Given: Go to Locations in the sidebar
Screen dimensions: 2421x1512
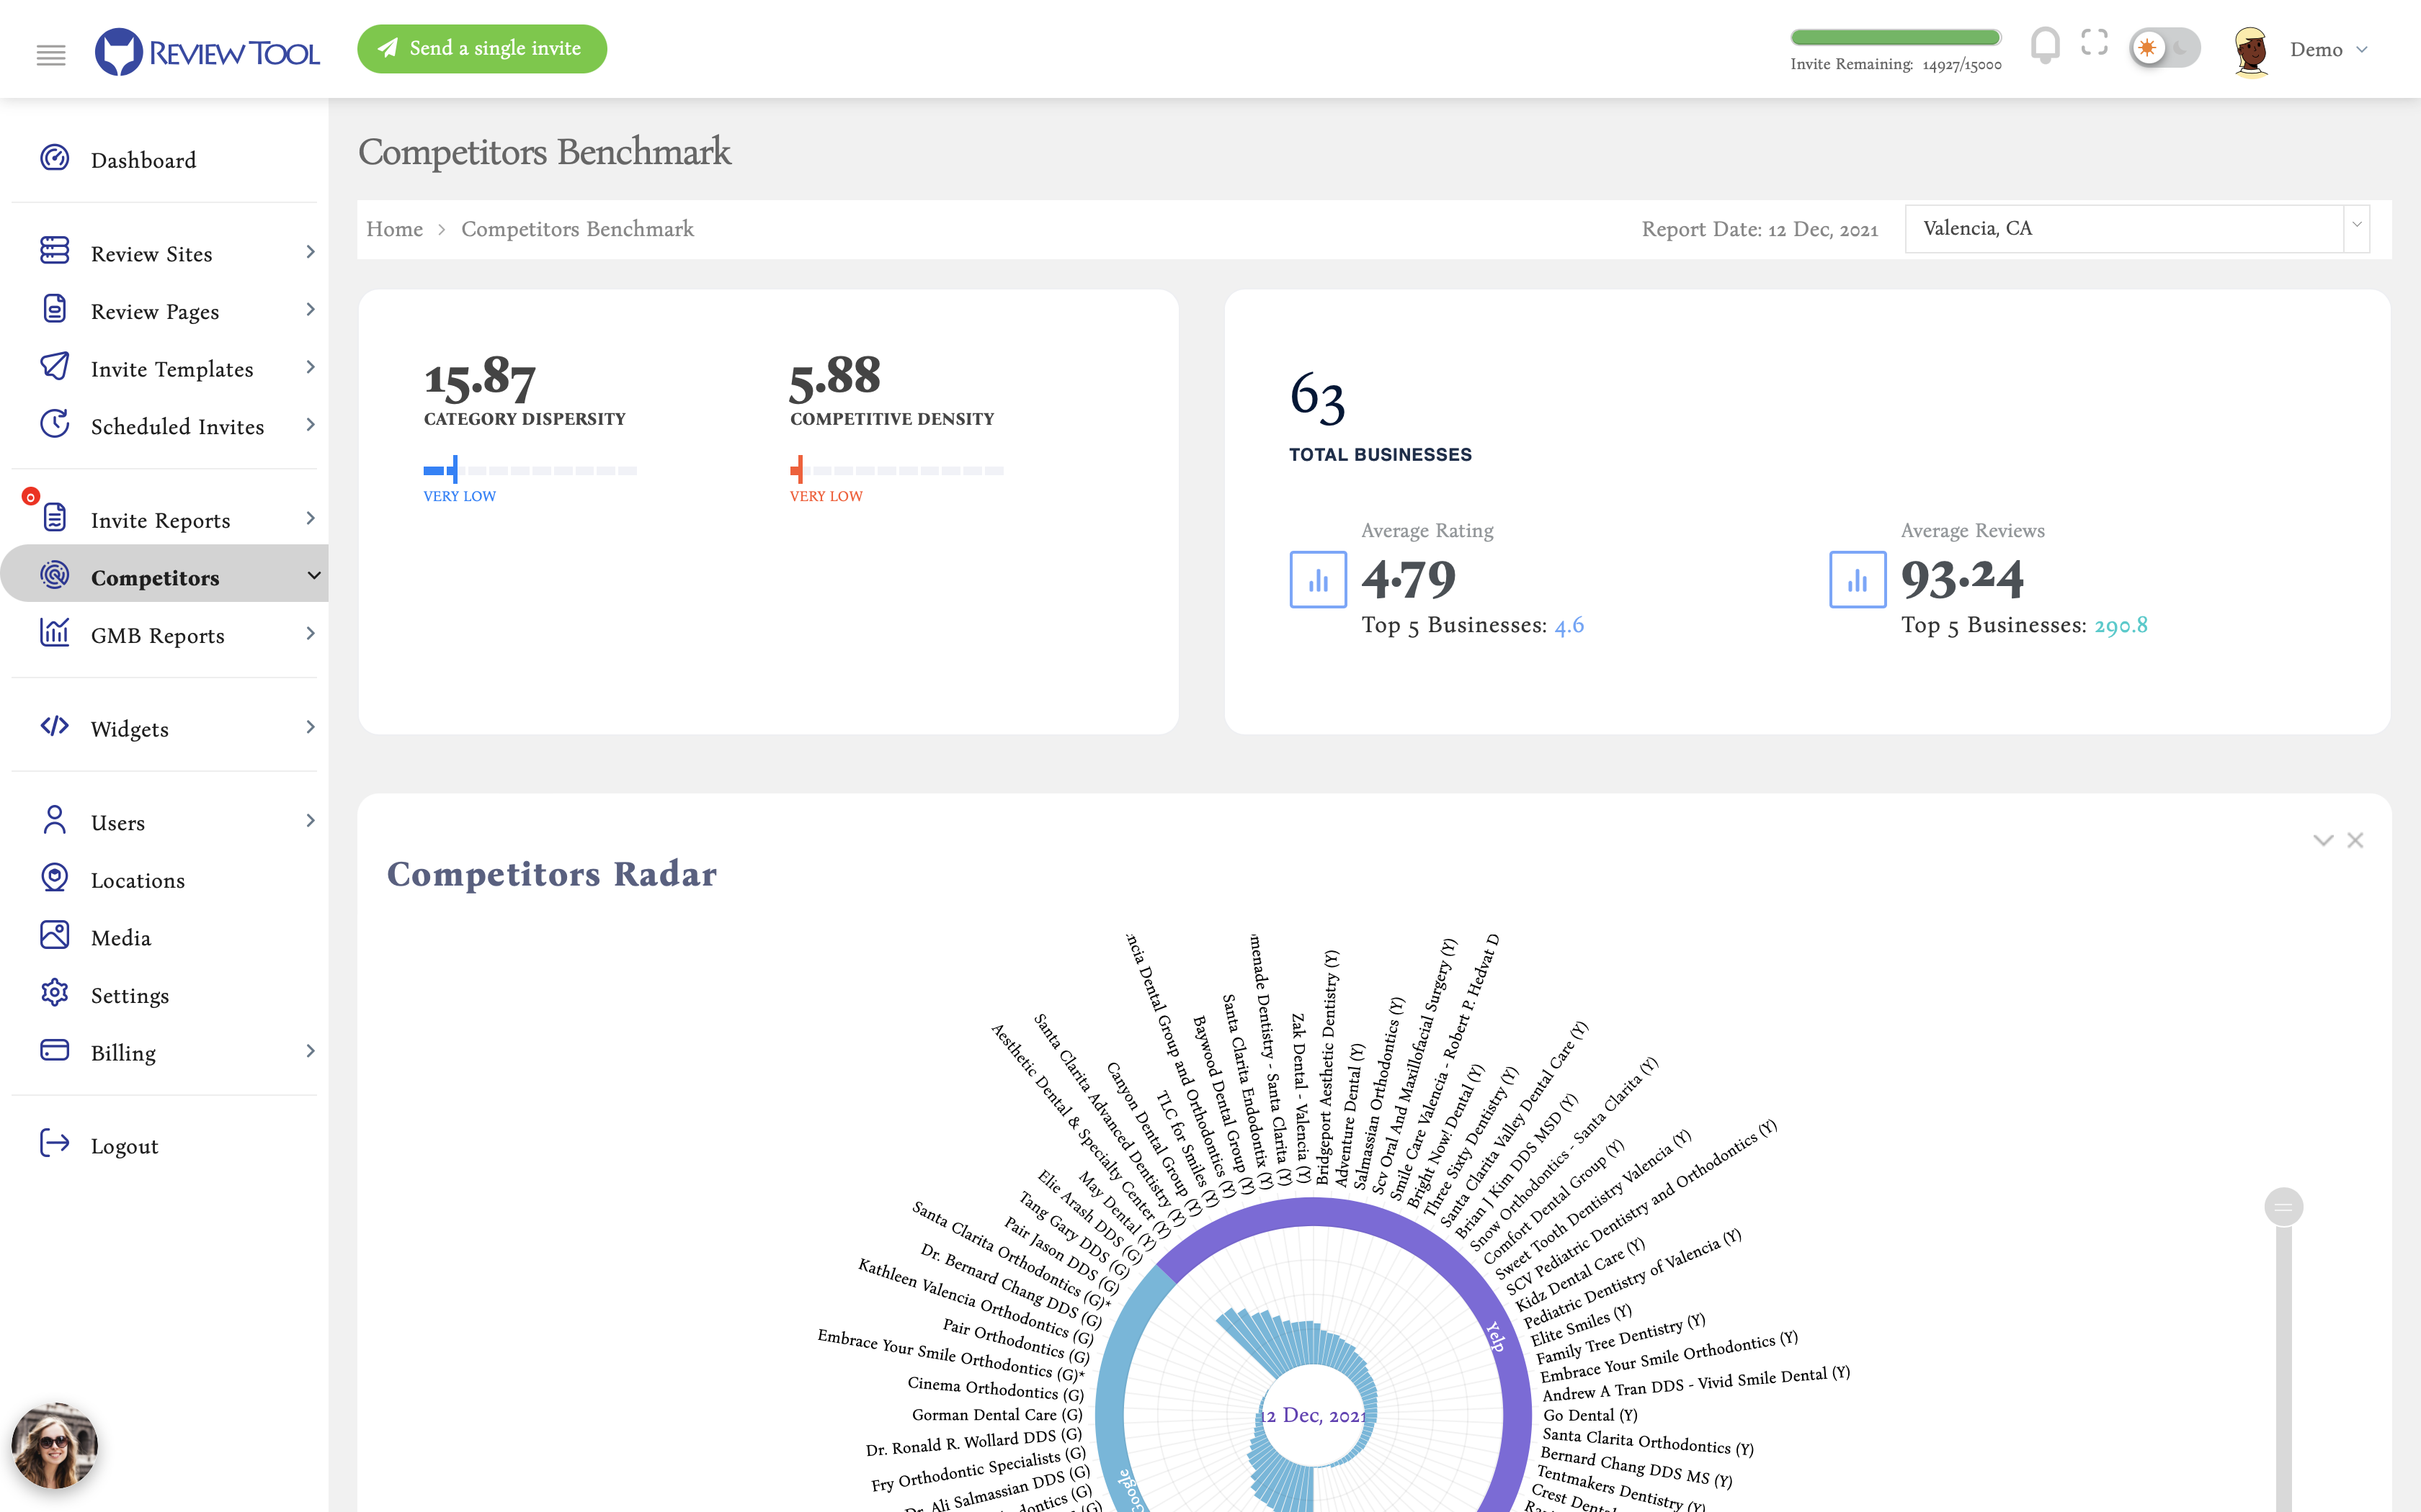Looking at the screenshot, I should coord(137,880).
